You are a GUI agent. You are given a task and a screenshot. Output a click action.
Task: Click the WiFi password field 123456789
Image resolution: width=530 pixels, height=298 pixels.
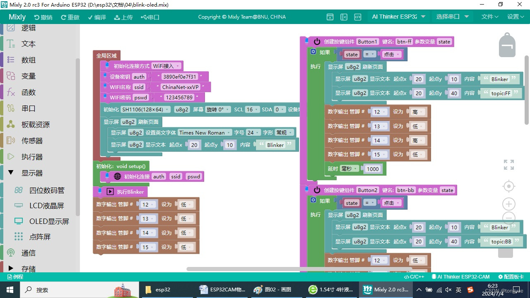[179, 98]
